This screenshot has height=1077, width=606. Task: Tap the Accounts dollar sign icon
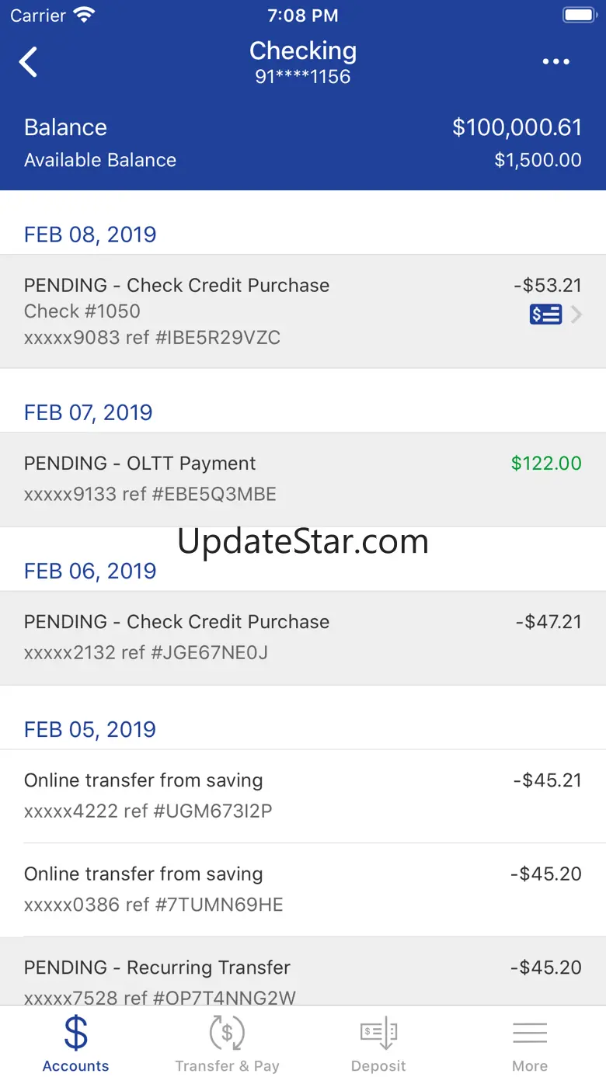[75, 1034]
